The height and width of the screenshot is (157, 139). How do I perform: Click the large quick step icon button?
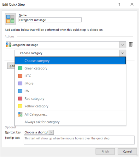10,19
